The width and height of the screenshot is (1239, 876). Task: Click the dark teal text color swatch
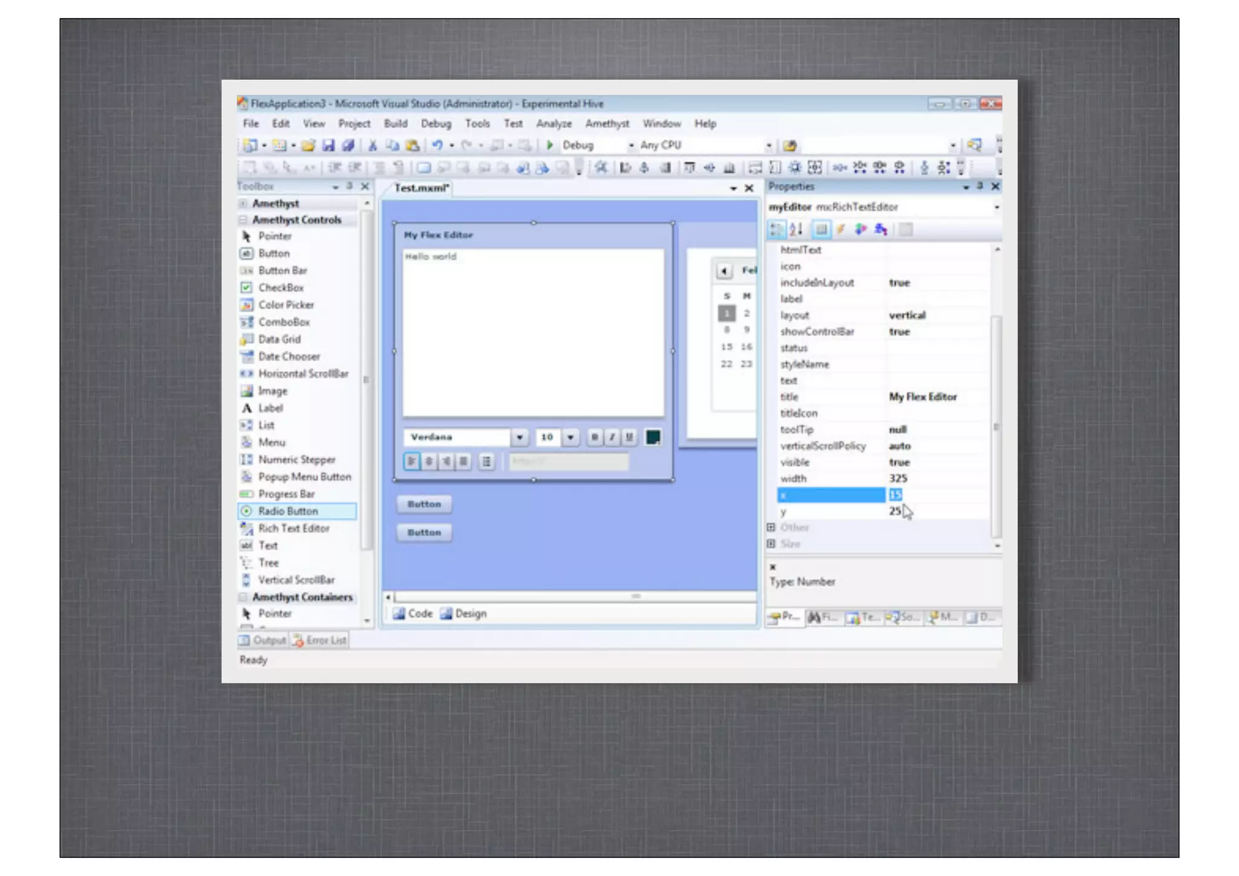click(x=653, y=437)
